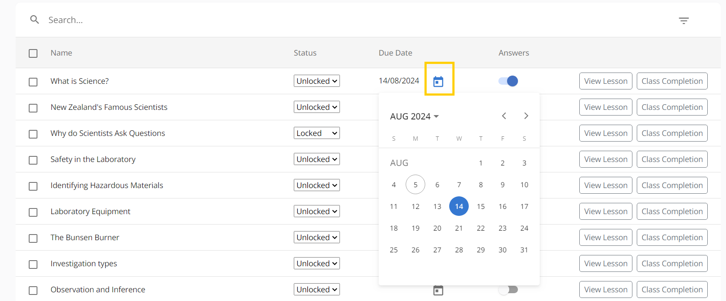726x301 pixels.
Task: Toggle Answers switch for What is Science?
Action: tap(508, 81)
